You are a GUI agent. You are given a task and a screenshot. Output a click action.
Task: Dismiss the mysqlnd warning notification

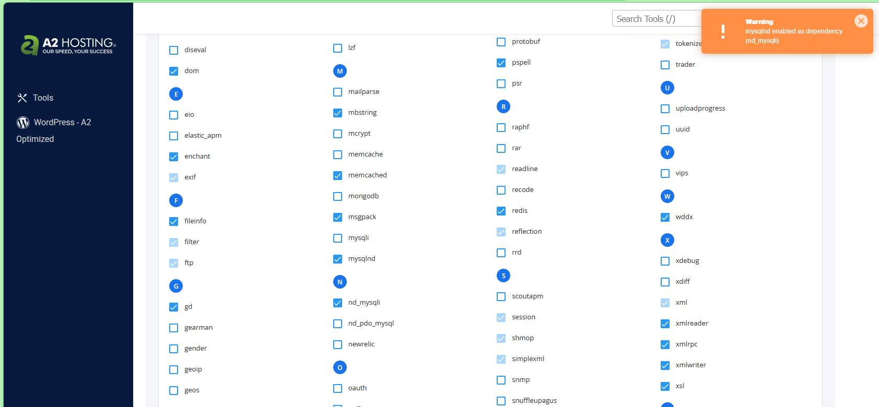(x=861, y=21)
